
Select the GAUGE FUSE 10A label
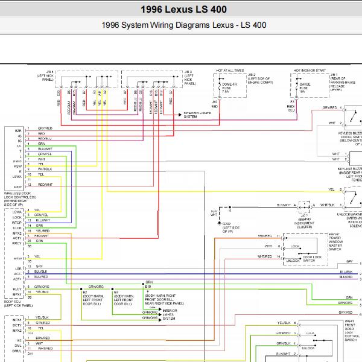pyautogui.click(x=305, y=88)
